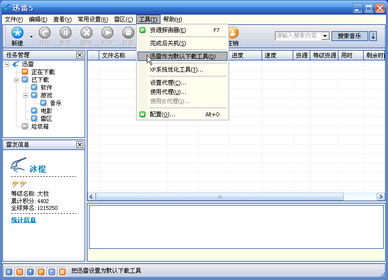
Task: Click the orange arrow status bar icon
Action: 41,272
